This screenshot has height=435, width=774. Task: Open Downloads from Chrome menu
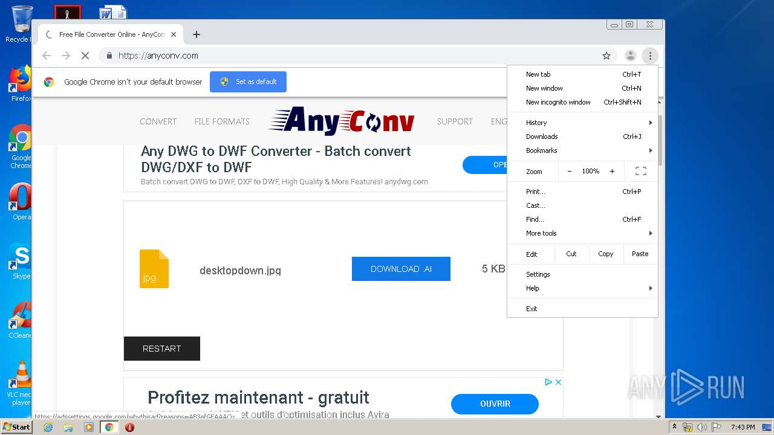click(582, 137)
